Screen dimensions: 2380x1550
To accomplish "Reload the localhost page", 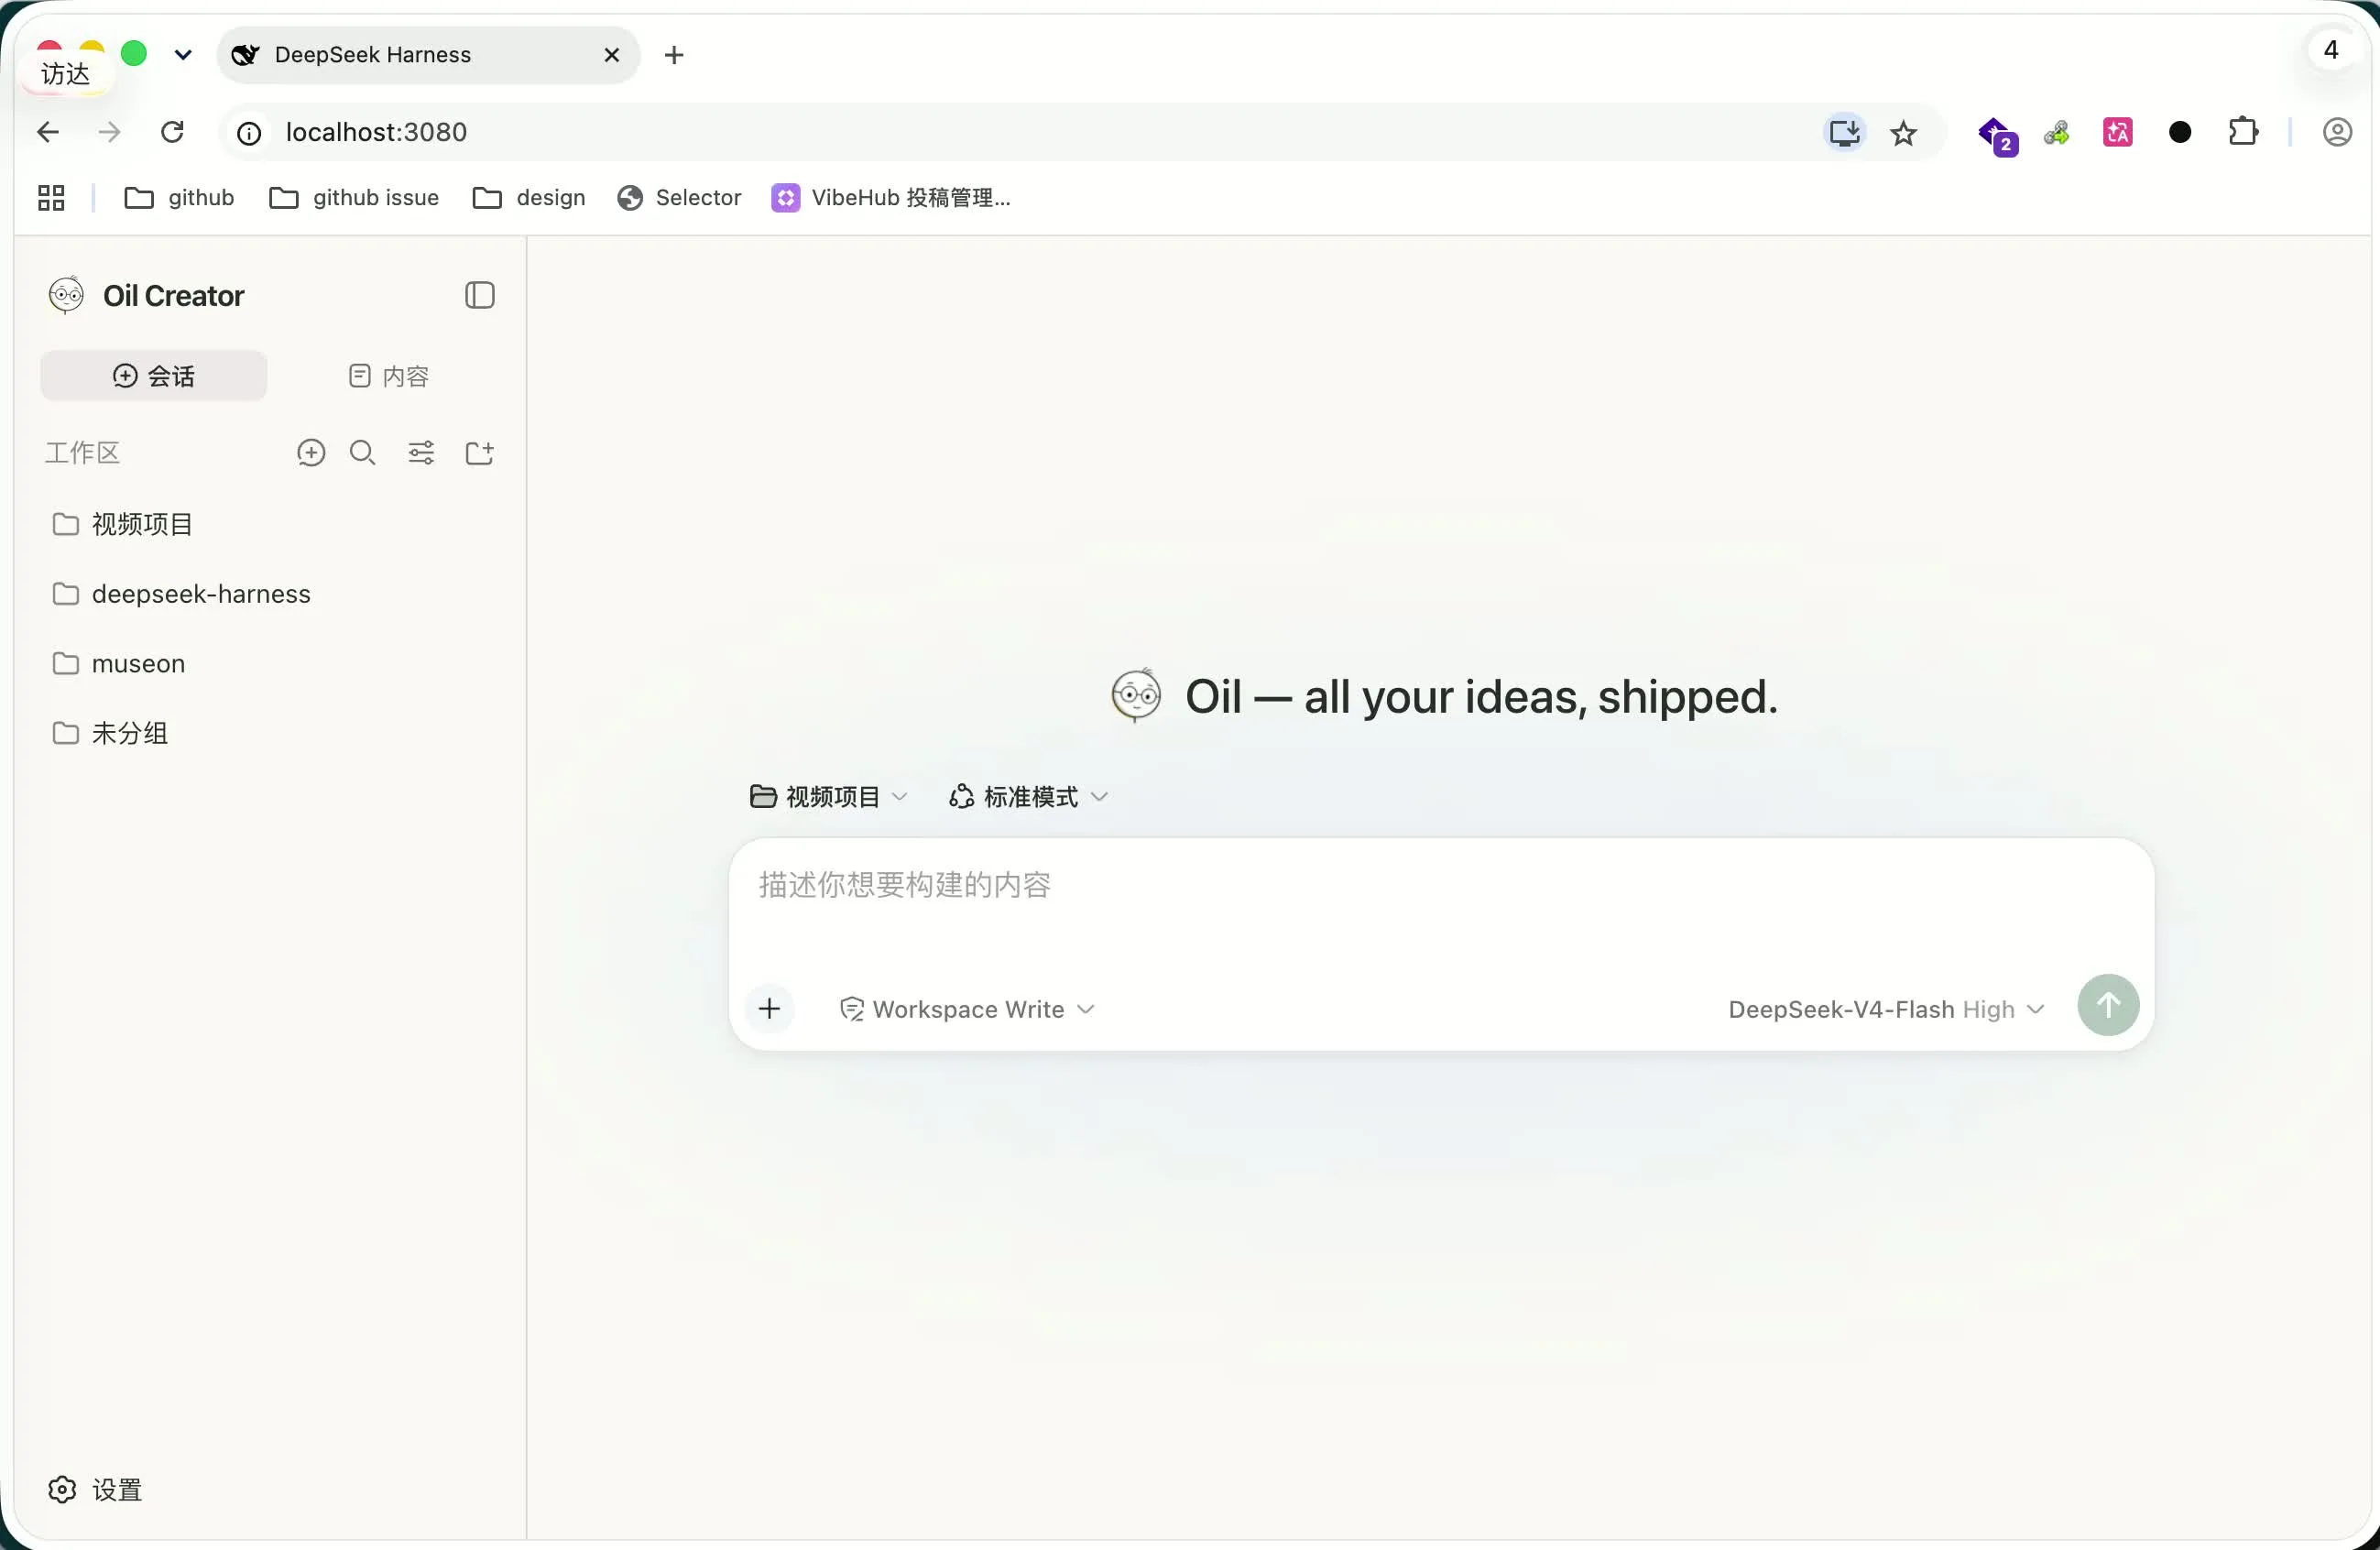I will [172, 132].
